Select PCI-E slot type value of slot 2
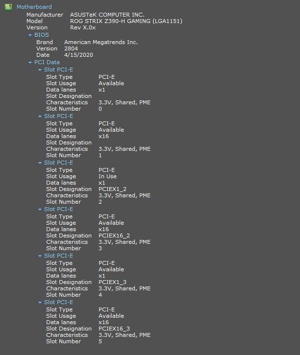The height and width of the screenshot is (355, 300). tap(106, 170)
